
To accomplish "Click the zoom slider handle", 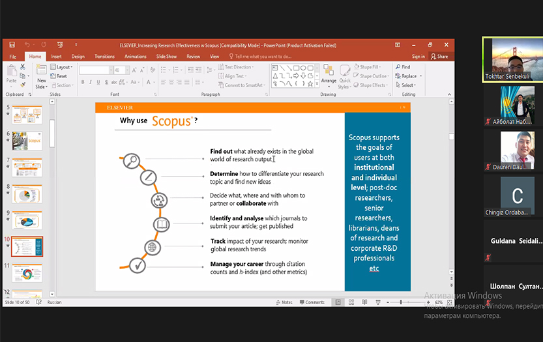I will tap(401, 302).
